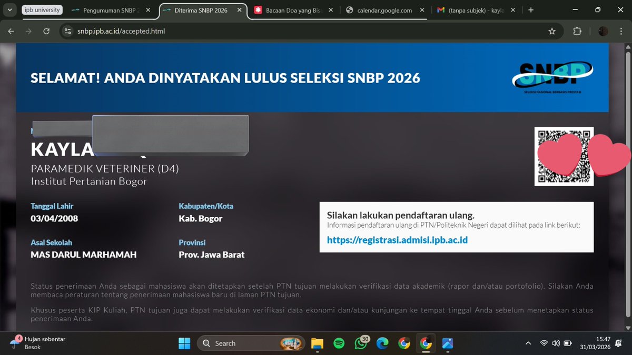632x355 pixels.
Task: Click the Prov. Jawa Barat value
Action: coord(212,255)
